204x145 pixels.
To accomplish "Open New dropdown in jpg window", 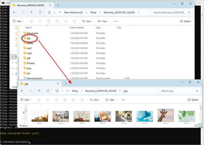I will coord(26,100).
